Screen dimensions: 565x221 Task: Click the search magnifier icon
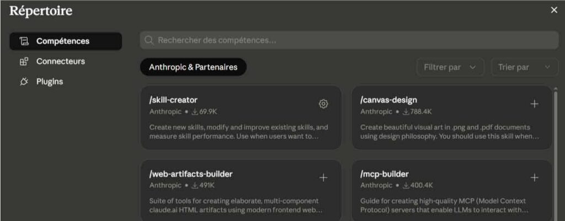click(149, 40)
